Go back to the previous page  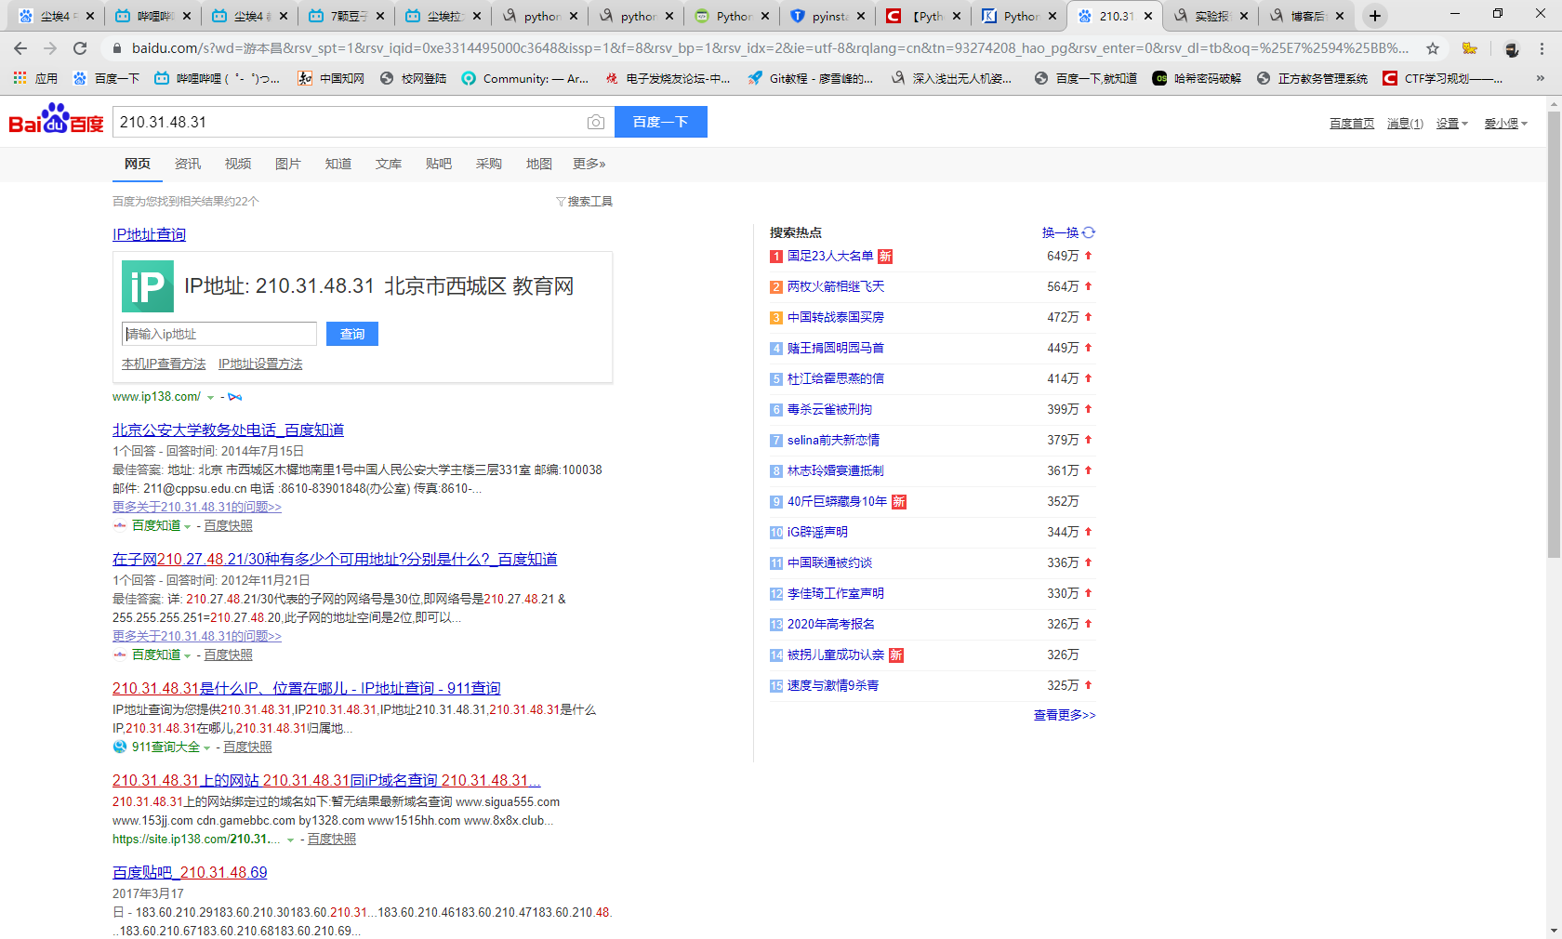[x=20, y=48]
